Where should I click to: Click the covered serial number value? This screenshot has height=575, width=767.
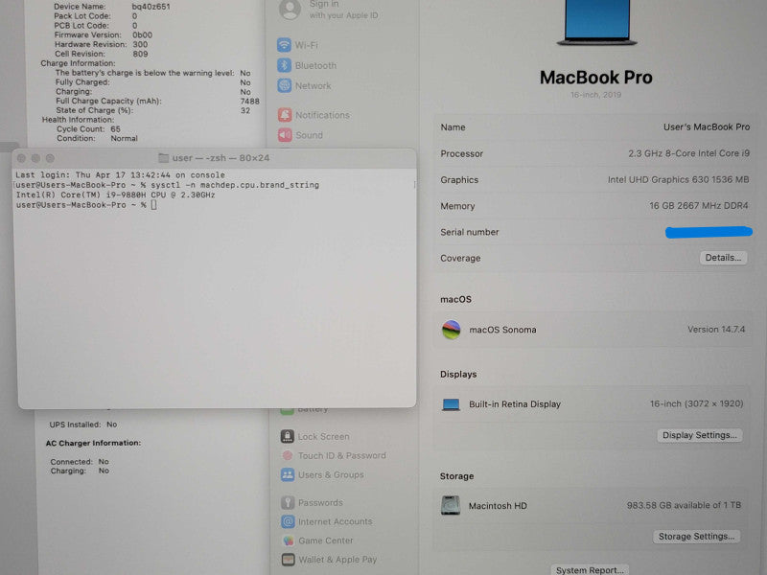[x=709, y=232]
